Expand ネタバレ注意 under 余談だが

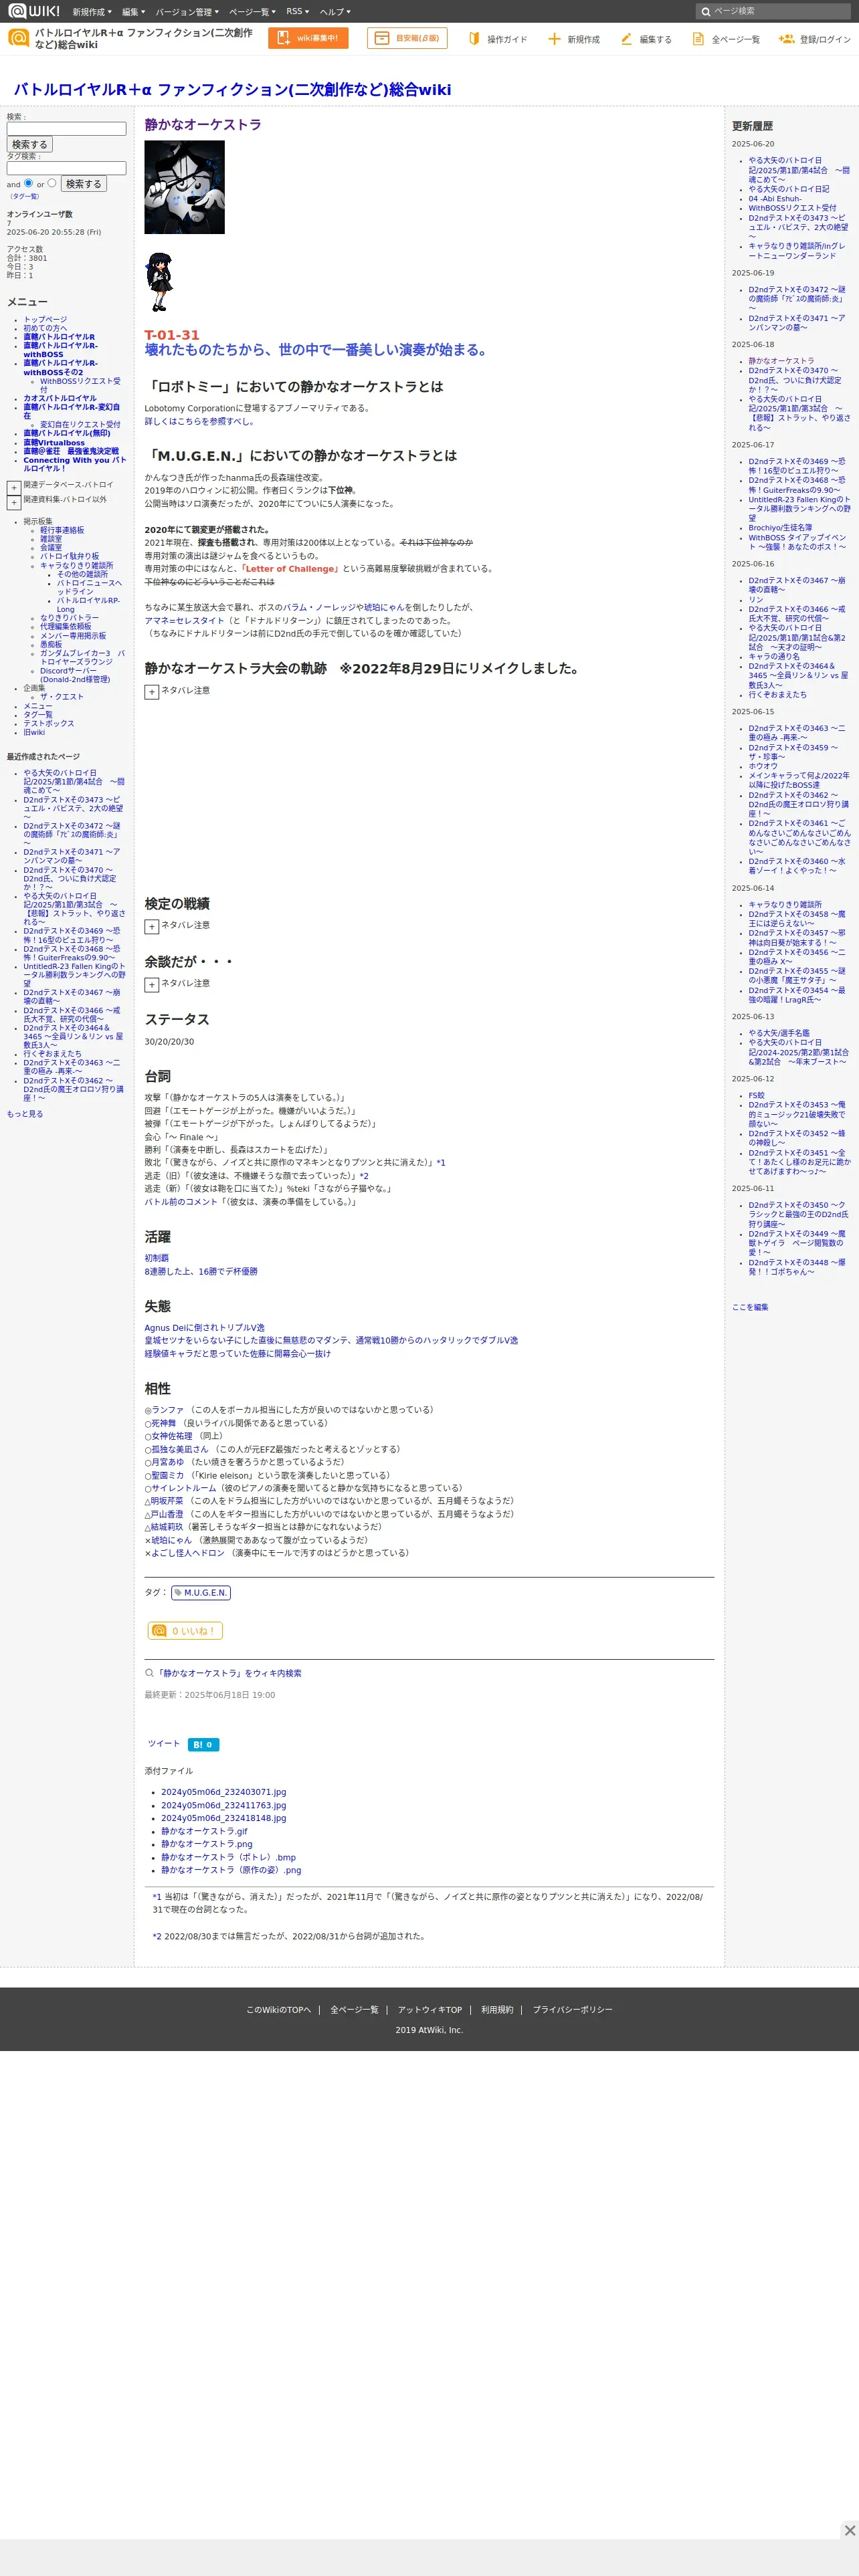151,985
